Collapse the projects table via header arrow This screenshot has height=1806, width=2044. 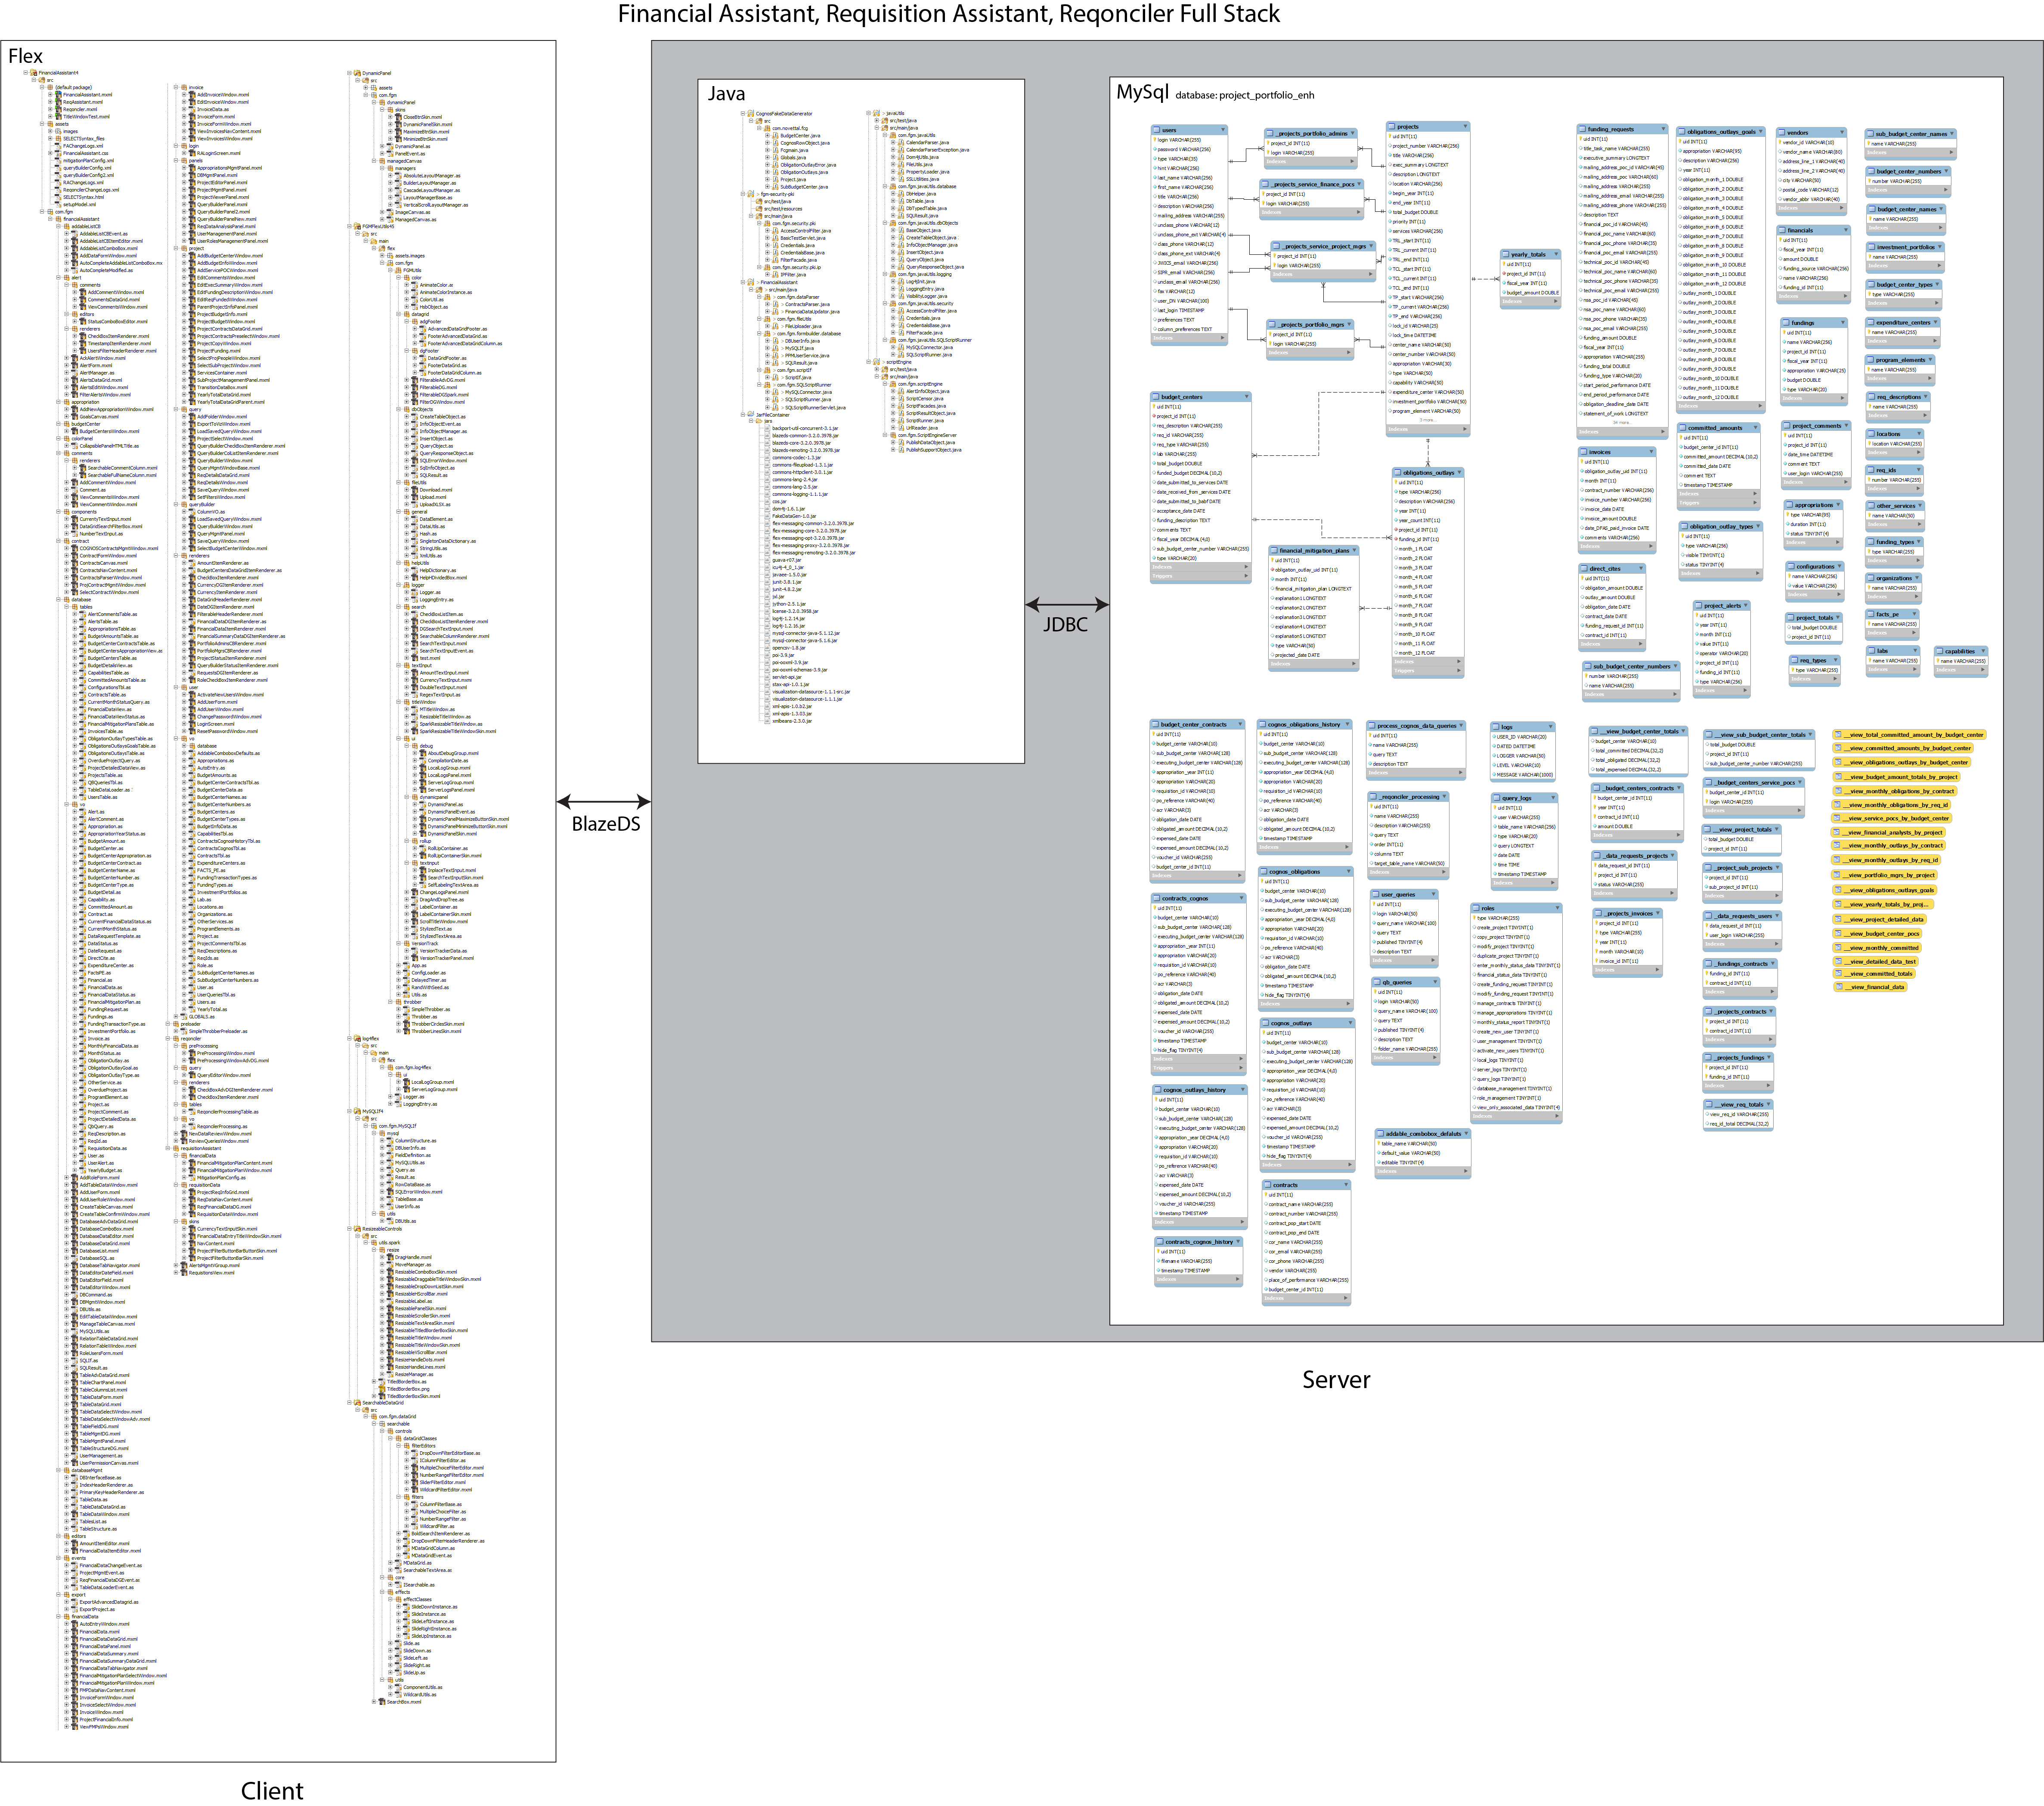(x=1465, y=127)
